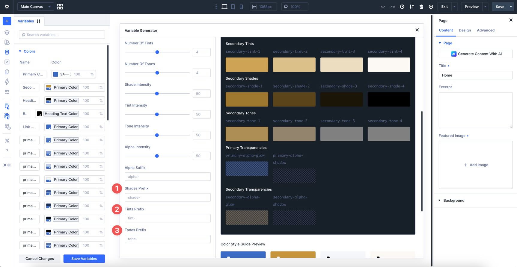Screen dimensions: 517x267
Task: Switch to the Design tab
Action: pyautogui.click(x=465, y=30)
